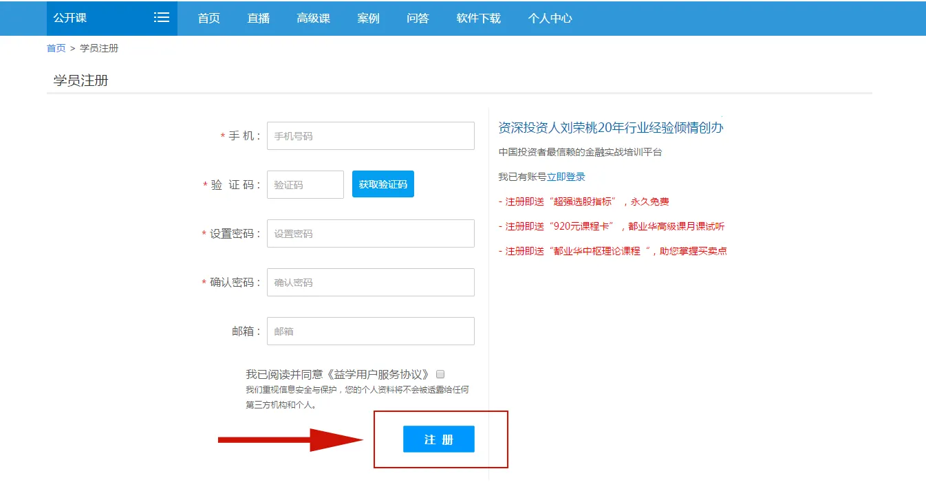
Task: Click 首页 in the breadcrumb trail
Action: point(55,47)
